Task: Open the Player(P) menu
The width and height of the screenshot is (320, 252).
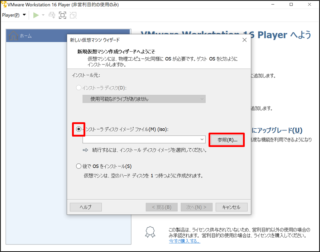Action: [14, 15]
